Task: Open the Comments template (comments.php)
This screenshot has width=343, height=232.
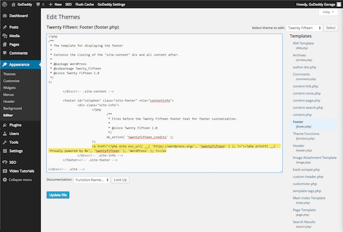Action: tap(301, 75)
